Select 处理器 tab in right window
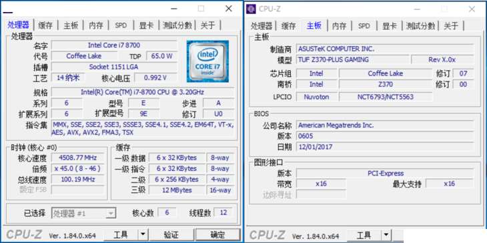The image size is (487, 243). (262, 26)
